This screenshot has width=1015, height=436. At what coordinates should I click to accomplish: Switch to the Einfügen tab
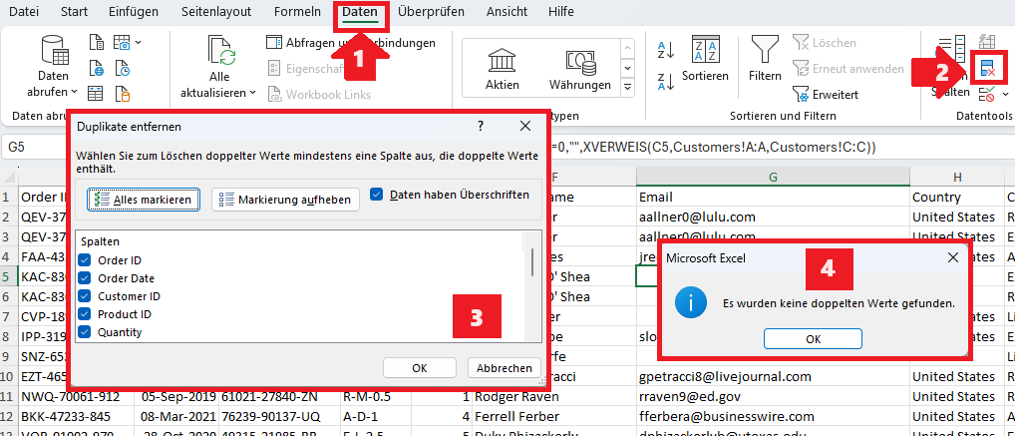[x=136, y=12]
